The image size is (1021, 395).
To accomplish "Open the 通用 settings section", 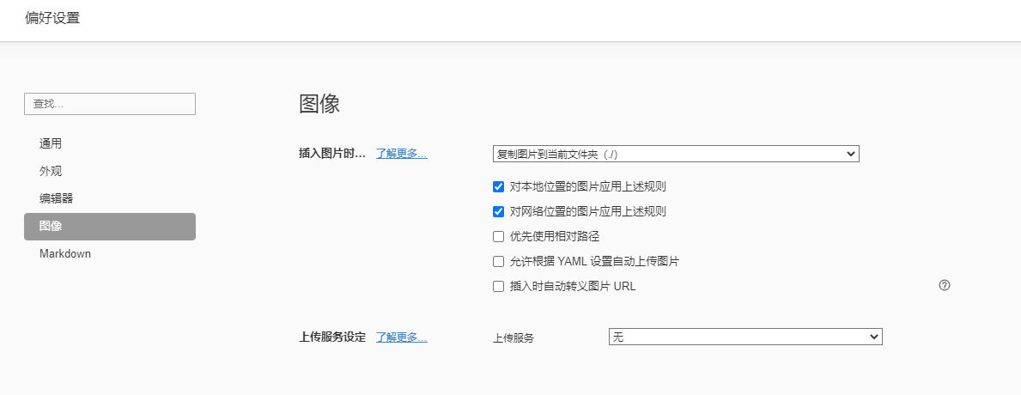I will tap(51, 143).
